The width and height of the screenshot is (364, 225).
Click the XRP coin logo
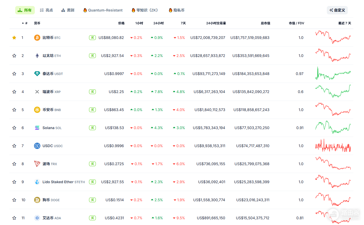pos(37,92)
